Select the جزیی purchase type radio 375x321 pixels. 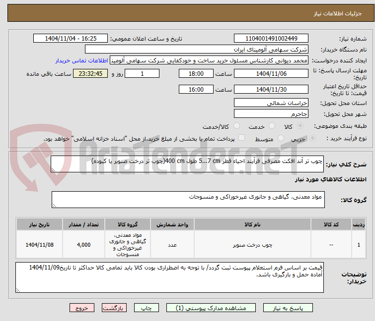[x=312, y=138]
